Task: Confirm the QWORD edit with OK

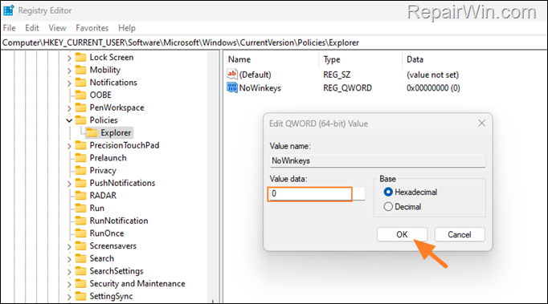Action: (x=402, y=234)
